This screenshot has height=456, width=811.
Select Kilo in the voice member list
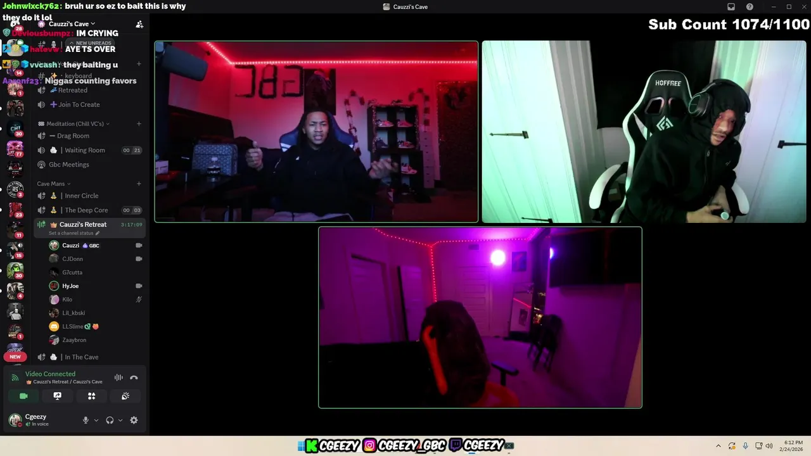click(x=95, y=300)
